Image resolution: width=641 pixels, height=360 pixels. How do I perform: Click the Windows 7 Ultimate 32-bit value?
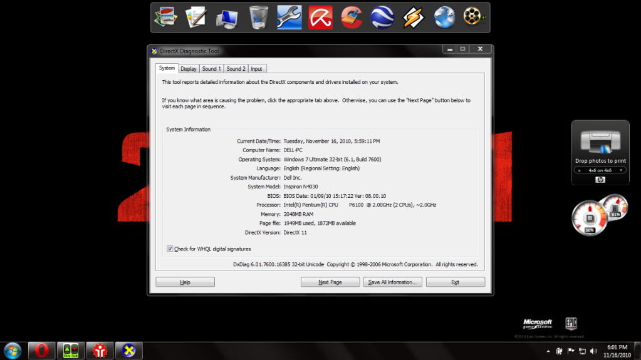332,160
